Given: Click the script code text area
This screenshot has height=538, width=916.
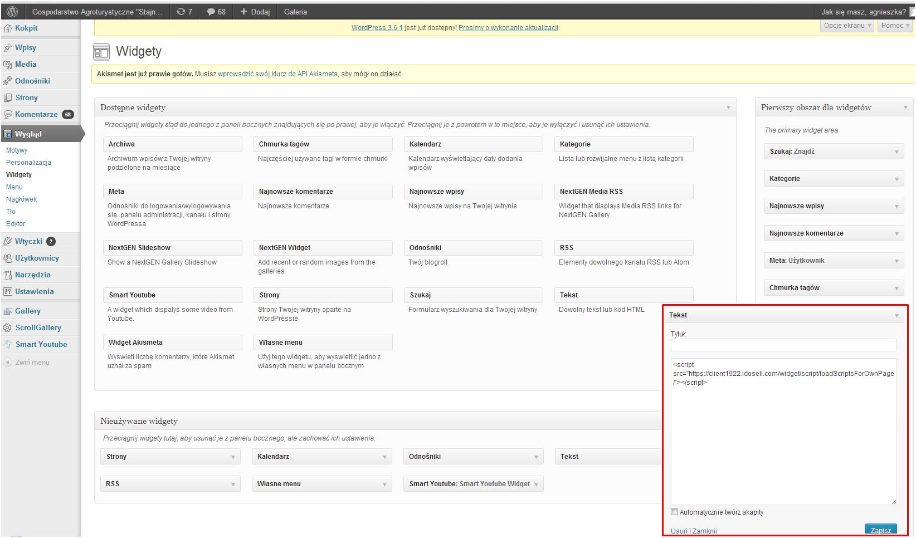Looking at the screenshot, I should 783,432.
